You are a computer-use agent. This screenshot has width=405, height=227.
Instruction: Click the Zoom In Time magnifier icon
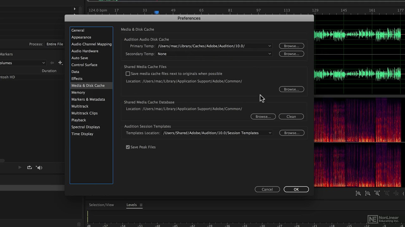coord(377,193)
